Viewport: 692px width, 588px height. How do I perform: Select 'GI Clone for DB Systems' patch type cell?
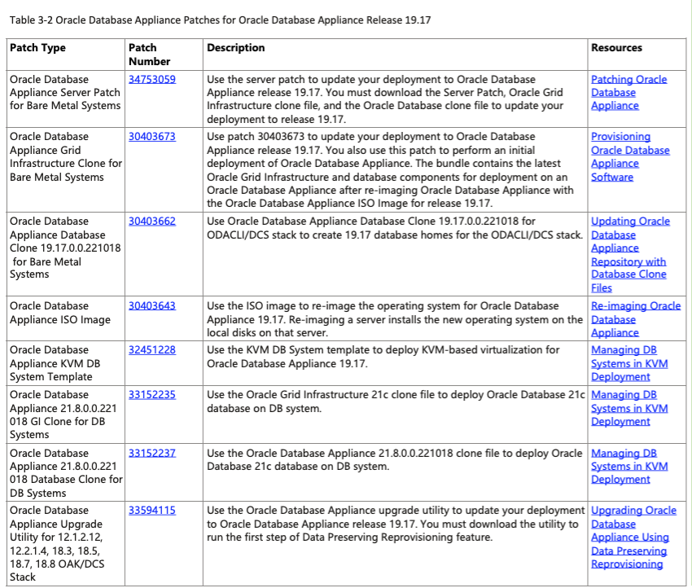click(x=65, y=415)
